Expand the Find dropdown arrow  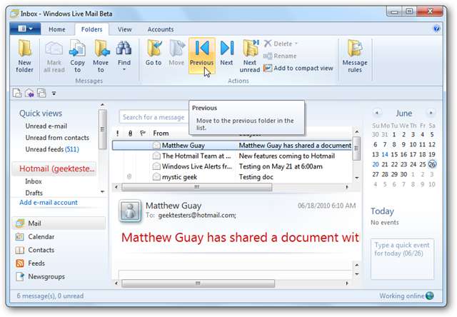[x=124, y=70]
